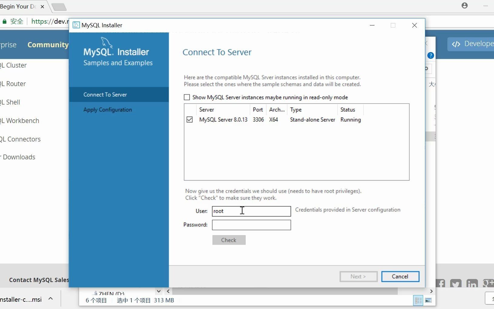Screen dimensions: 494x309
Task: Click the Twitter icon in page footer
Action: (456, 284)
